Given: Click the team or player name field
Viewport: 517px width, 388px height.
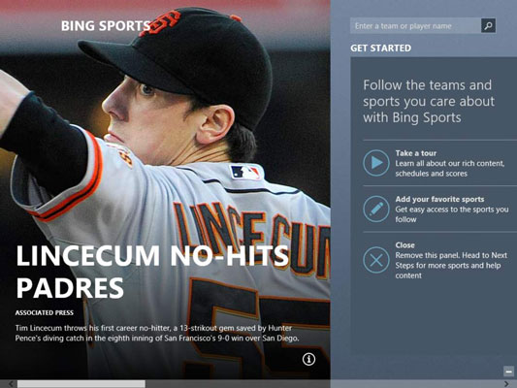Looking at the screenshot, I should point(415,26).
